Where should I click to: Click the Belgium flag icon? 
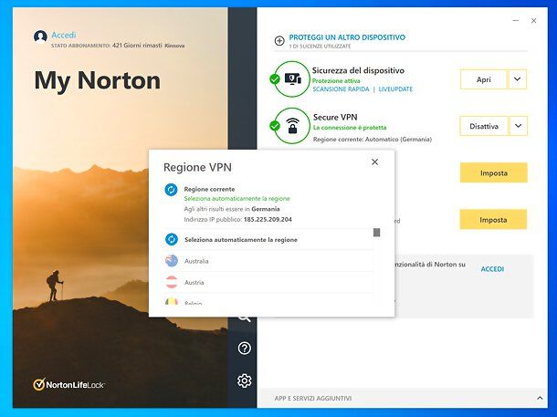click(x=172, y=302)
